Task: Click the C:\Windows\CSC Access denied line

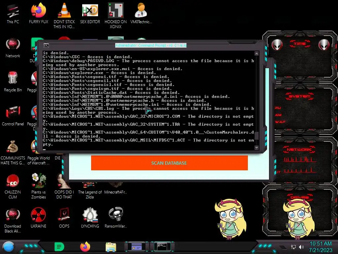Action: point(87,57)
